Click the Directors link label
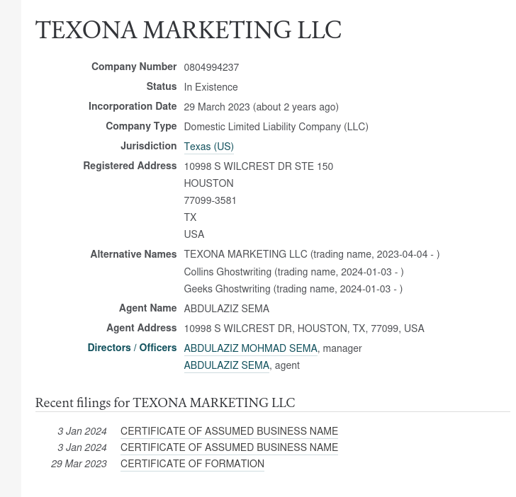The height and width of the screenshot is (497, 516). pyautogui.click(x=109, y=348)
